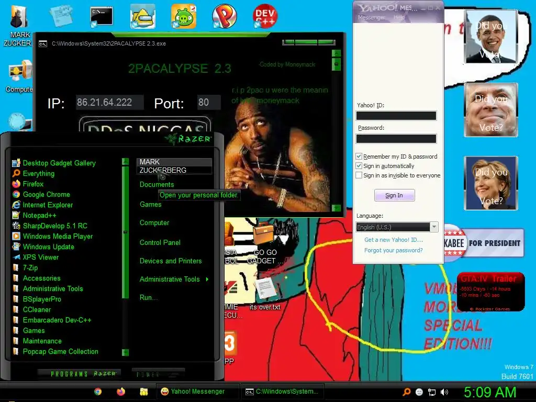Click the GTA:IV Trailer countdown gadget

coord(491,292)
